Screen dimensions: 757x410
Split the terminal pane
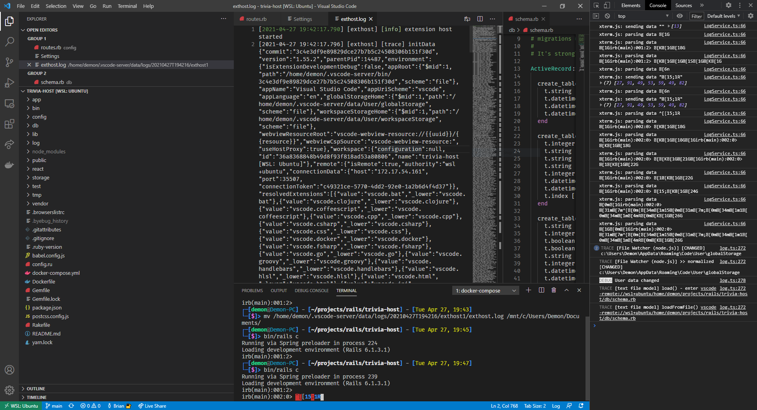tap(541, 290)
